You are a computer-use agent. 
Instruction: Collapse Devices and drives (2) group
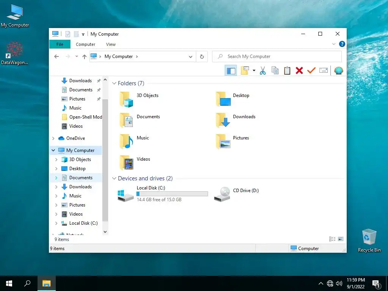[114, 178]
